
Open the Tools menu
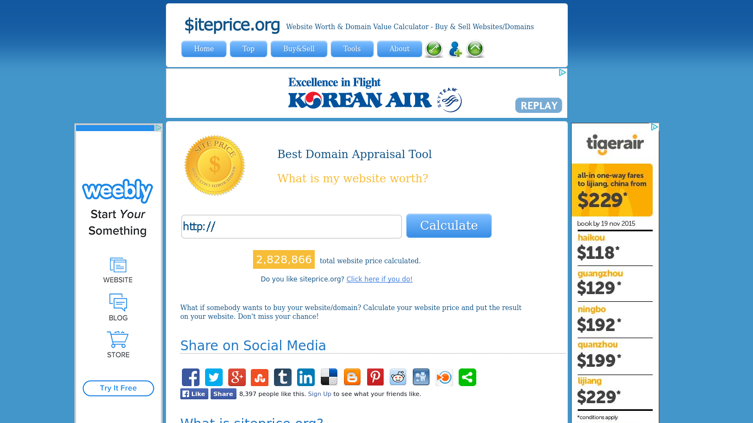[352, 49]
